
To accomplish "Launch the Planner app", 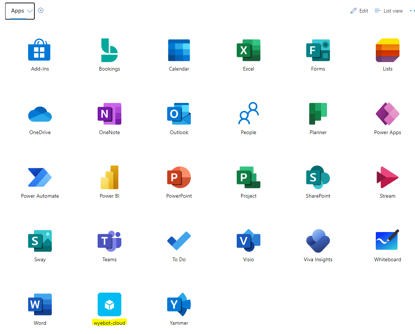I will coord(318,114).
